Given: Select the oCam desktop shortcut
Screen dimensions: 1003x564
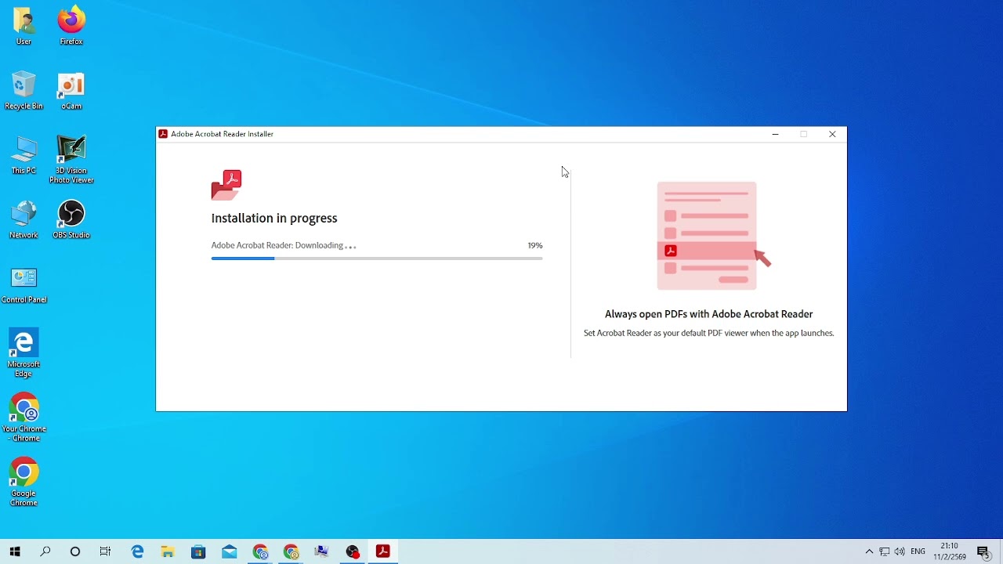Looking at the screenshot, I should click(71, 90).
